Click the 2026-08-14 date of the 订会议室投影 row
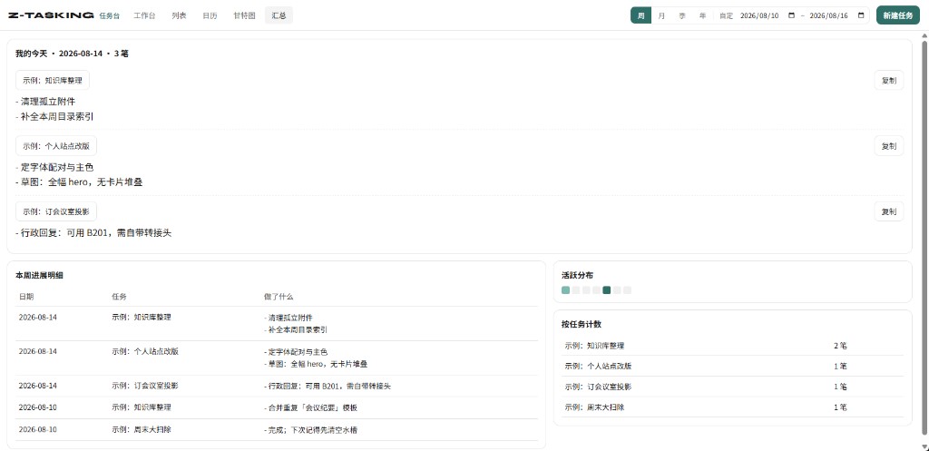 click(x=38, y=386)
